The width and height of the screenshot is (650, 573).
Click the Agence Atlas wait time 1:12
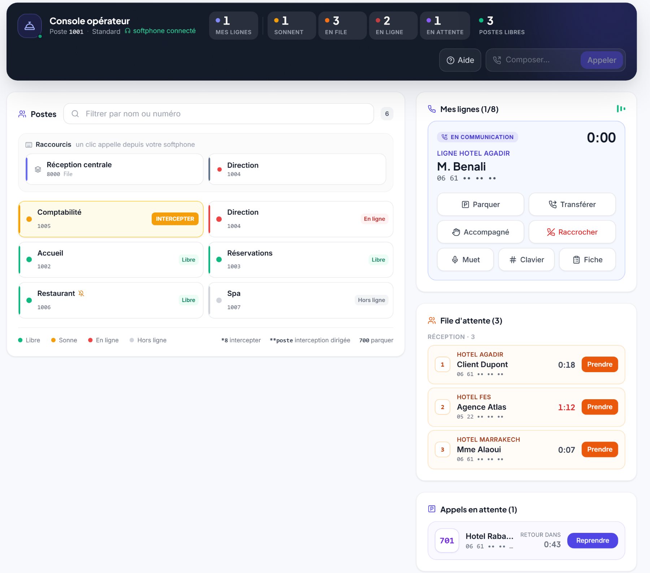point(566,408)
